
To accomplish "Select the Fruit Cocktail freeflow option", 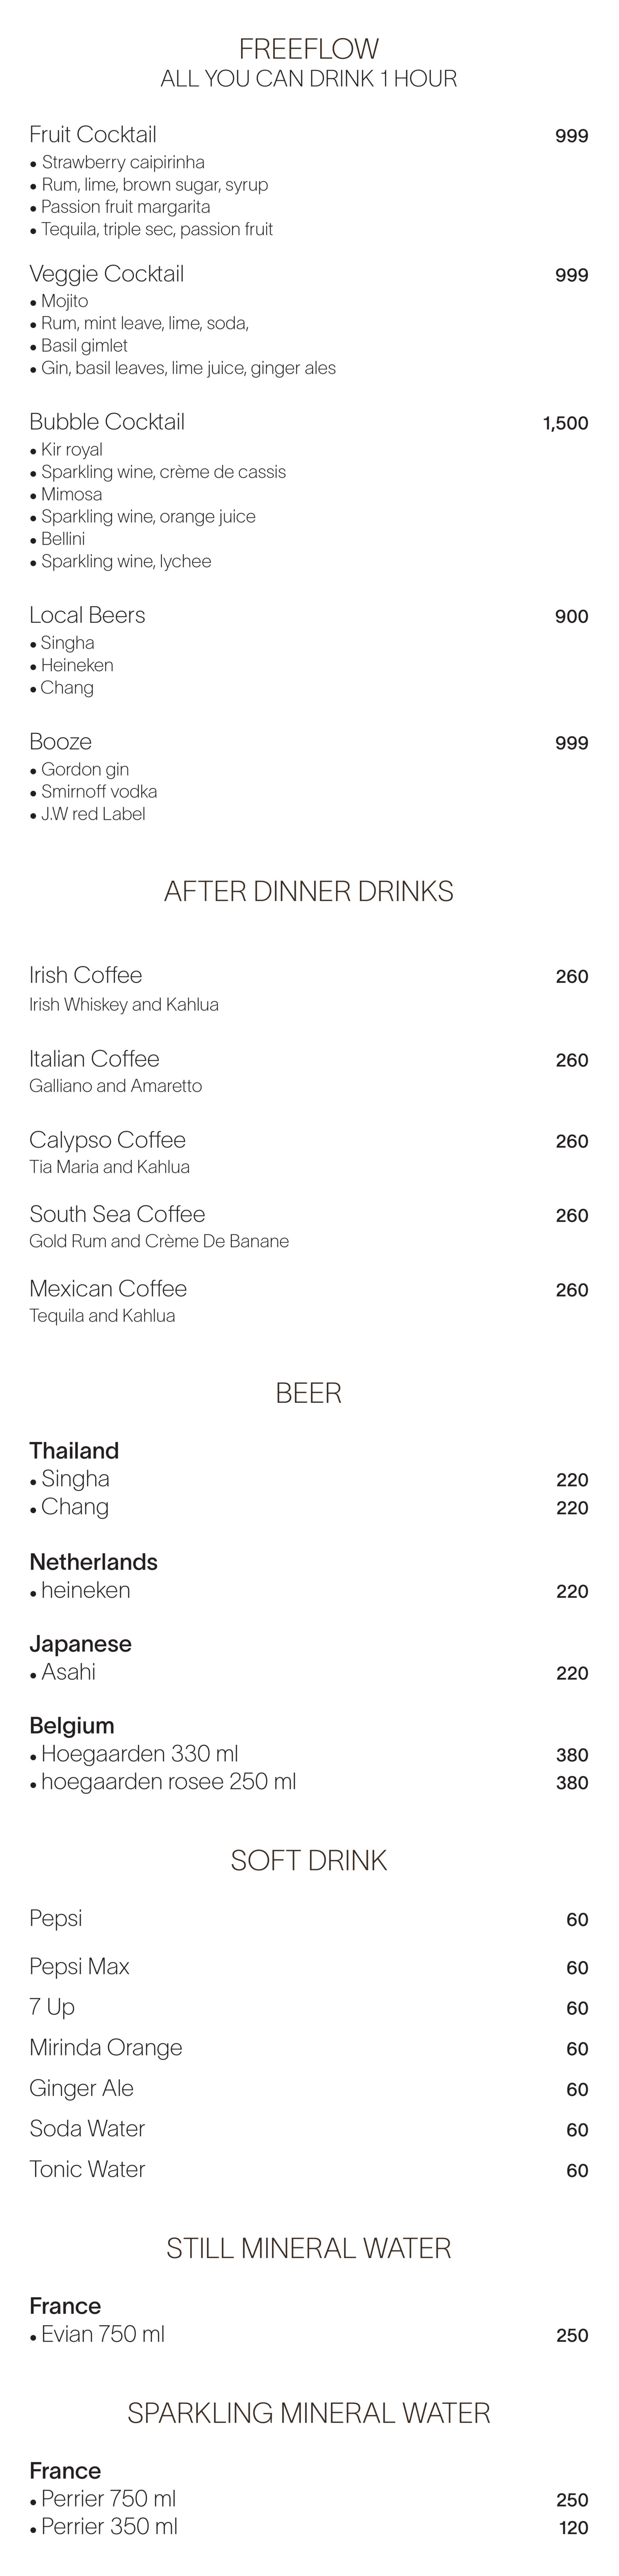I will click(x=93, y=135).
